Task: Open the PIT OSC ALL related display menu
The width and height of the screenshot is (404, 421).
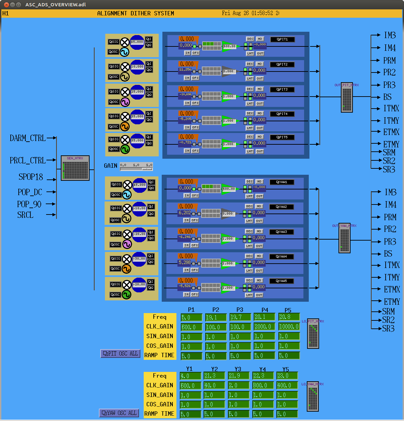Action: click(x=120, y=354)
